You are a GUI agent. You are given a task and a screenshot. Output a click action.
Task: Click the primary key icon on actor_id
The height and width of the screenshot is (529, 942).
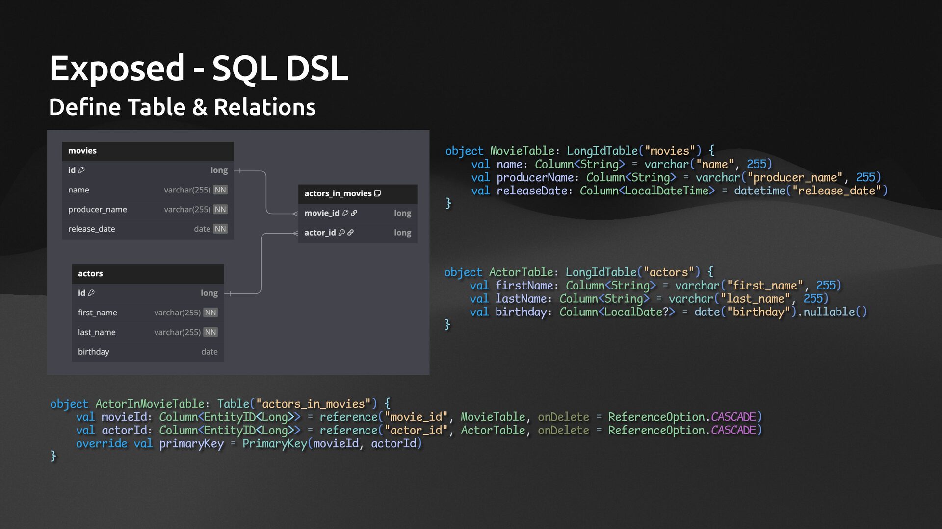click(x=341, y=233)
